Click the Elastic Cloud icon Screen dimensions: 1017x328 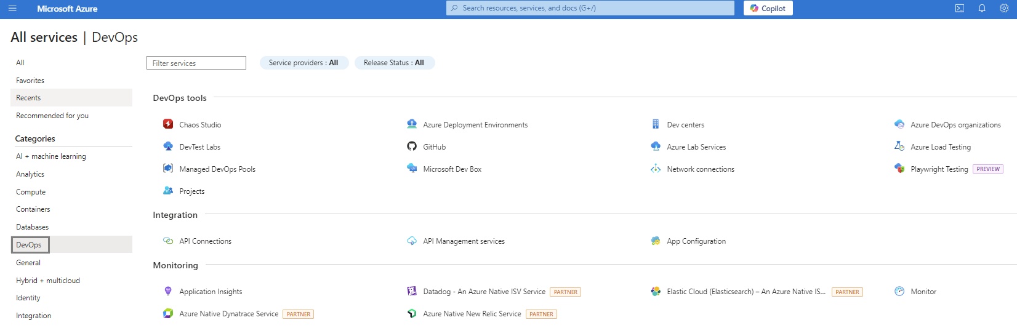click(x=656, y=291)
